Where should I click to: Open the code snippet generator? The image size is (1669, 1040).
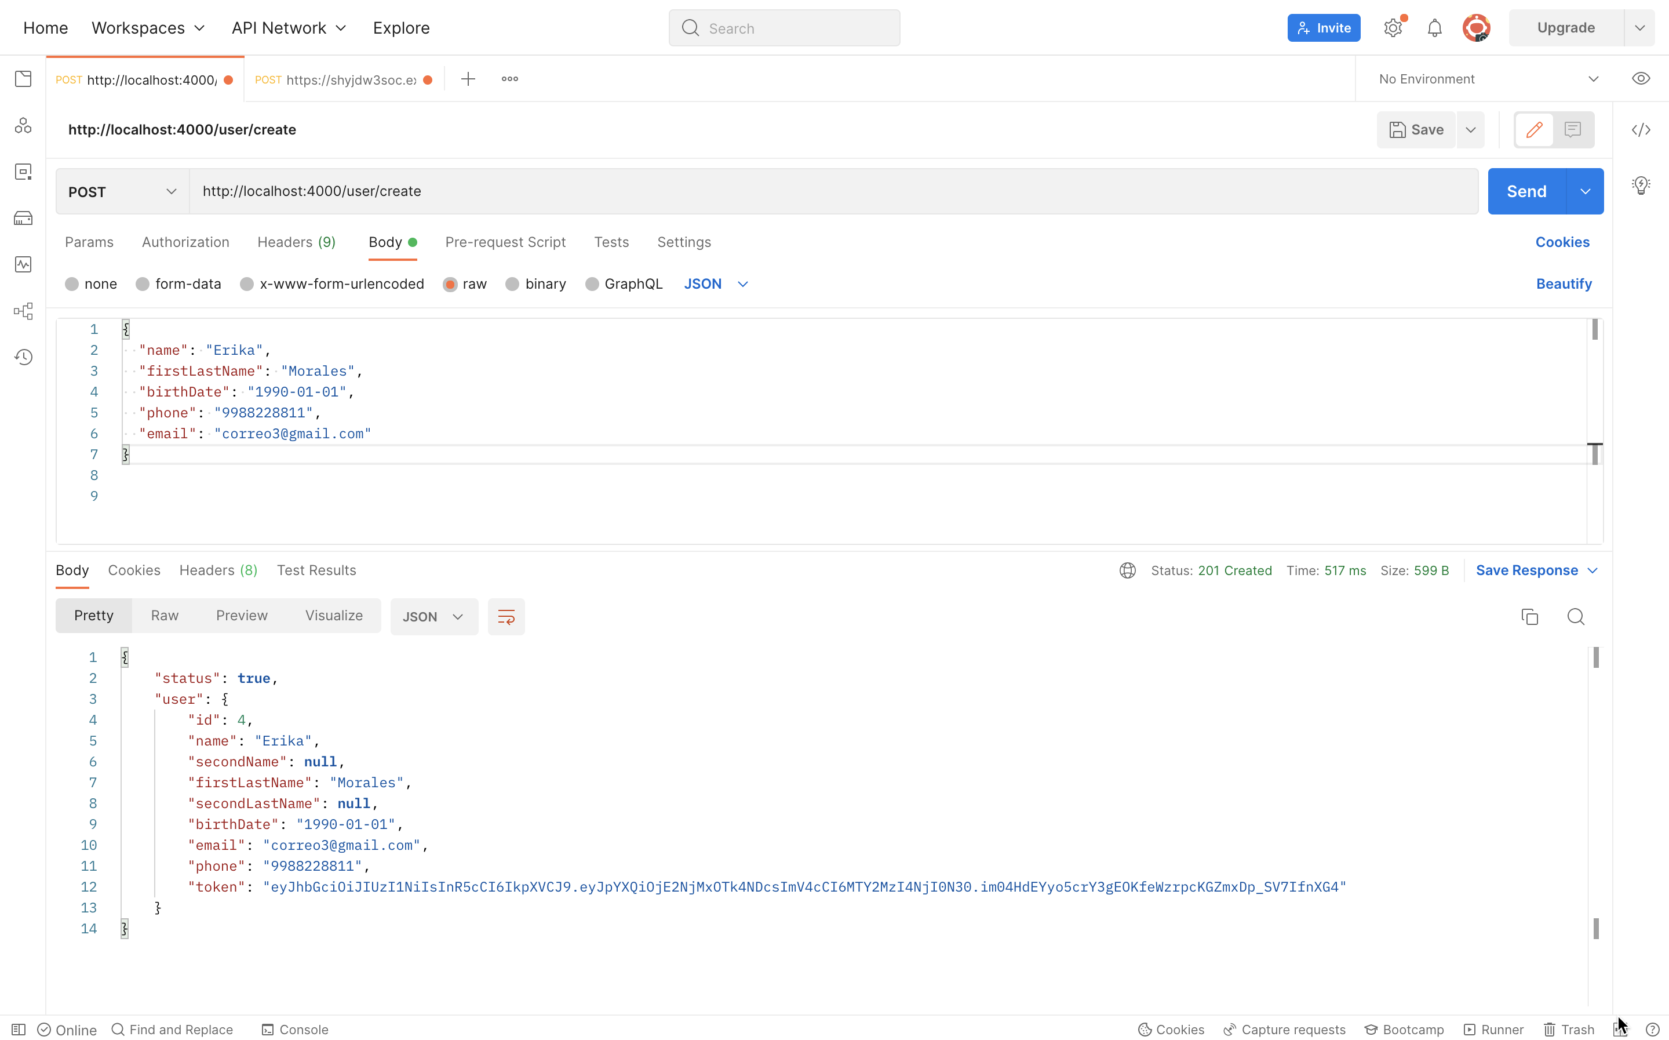[x=1642, y=129]
